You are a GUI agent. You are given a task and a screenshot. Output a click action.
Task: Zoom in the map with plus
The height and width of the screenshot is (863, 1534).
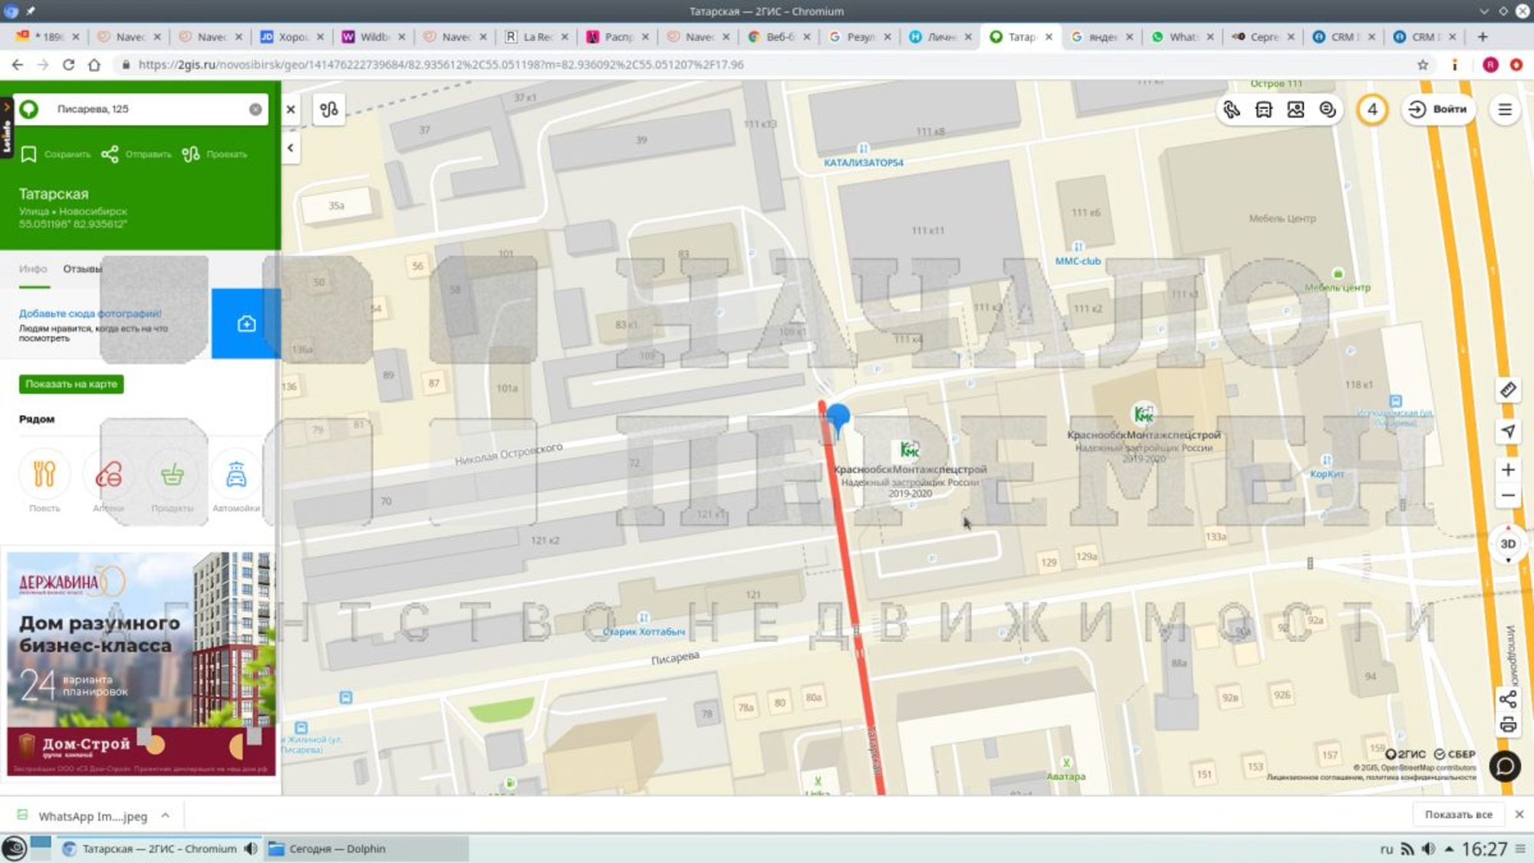tap(1508, 469)
